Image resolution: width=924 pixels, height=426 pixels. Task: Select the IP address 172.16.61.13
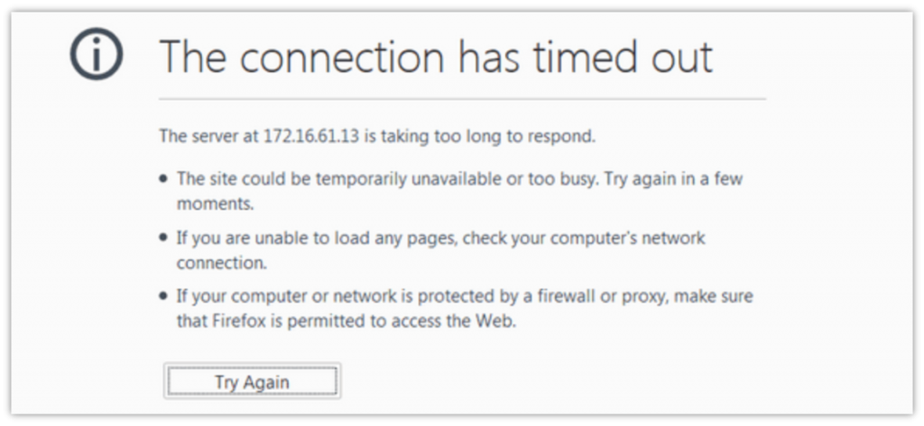(310, 136)
